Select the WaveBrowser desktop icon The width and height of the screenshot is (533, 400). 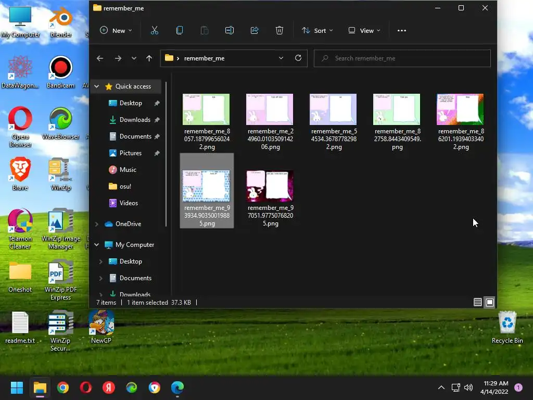click(x=60, y=123)
